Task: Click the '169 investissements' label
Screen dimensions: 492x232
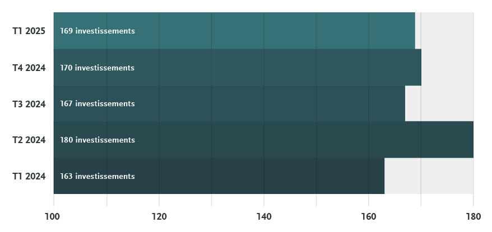Action: pos(98,31)
